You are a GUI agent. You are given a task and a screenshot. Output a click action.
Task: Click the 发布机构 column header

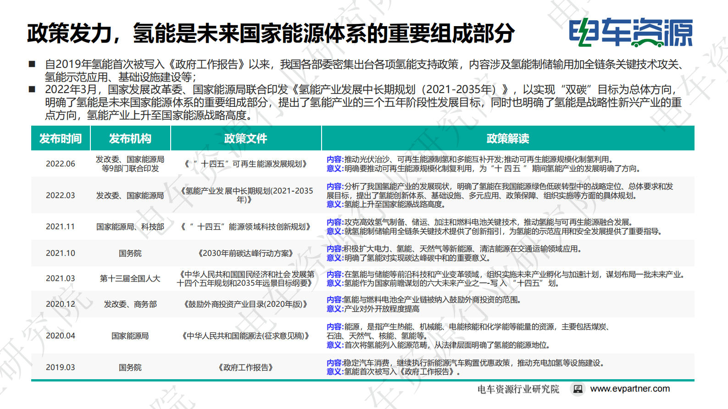[130, 138]
